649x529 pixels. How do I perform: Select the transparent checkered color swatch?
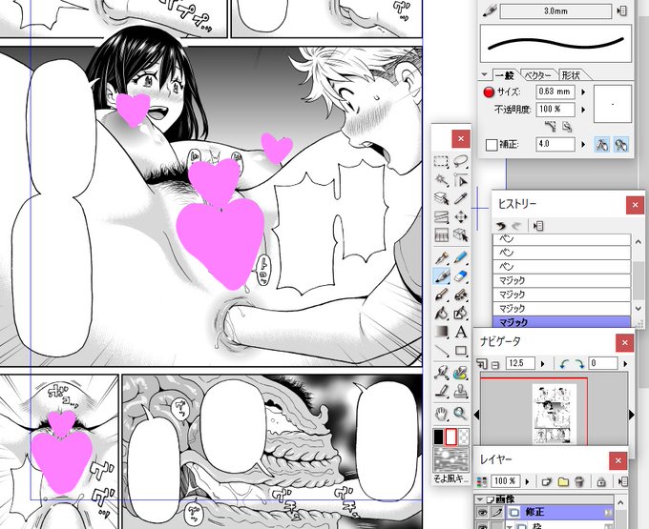pos(464,437)
